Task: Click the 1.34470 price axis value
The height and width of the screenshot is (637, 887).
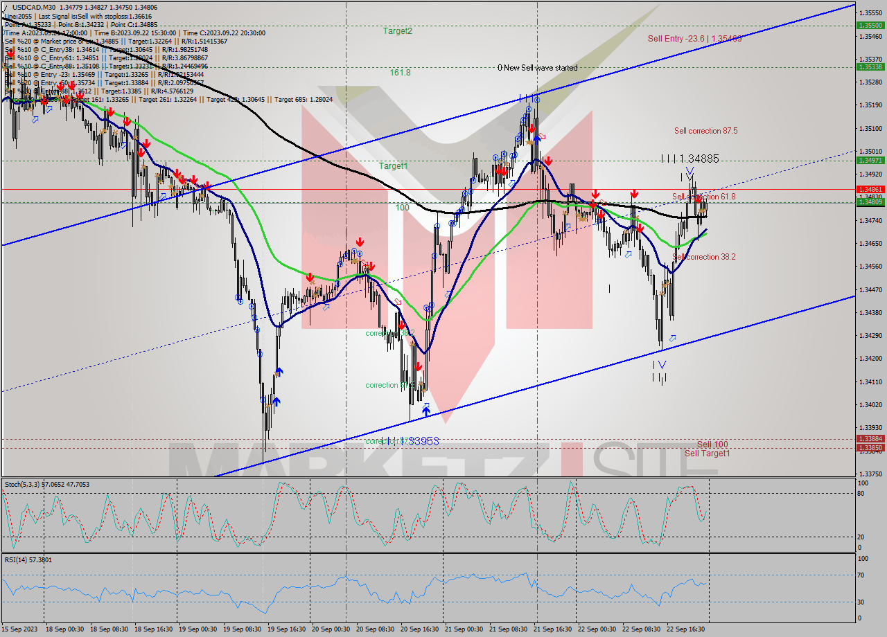Action: tap(870, 290)
